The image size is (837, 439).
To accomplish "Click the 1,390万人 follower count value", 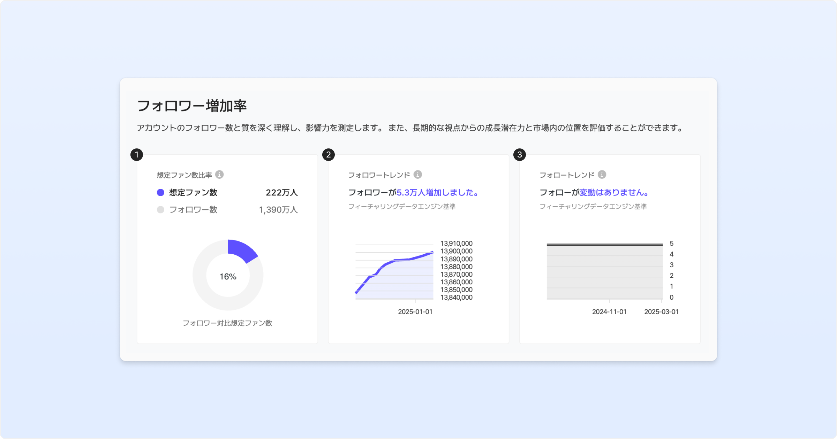I will (278, 210).
